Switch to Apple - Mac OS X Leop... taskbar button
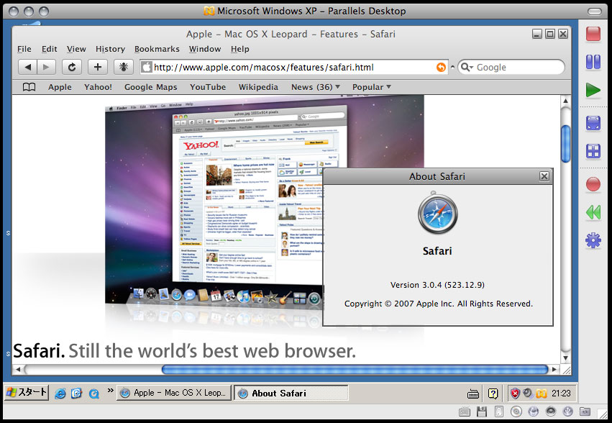 point(174,393)
